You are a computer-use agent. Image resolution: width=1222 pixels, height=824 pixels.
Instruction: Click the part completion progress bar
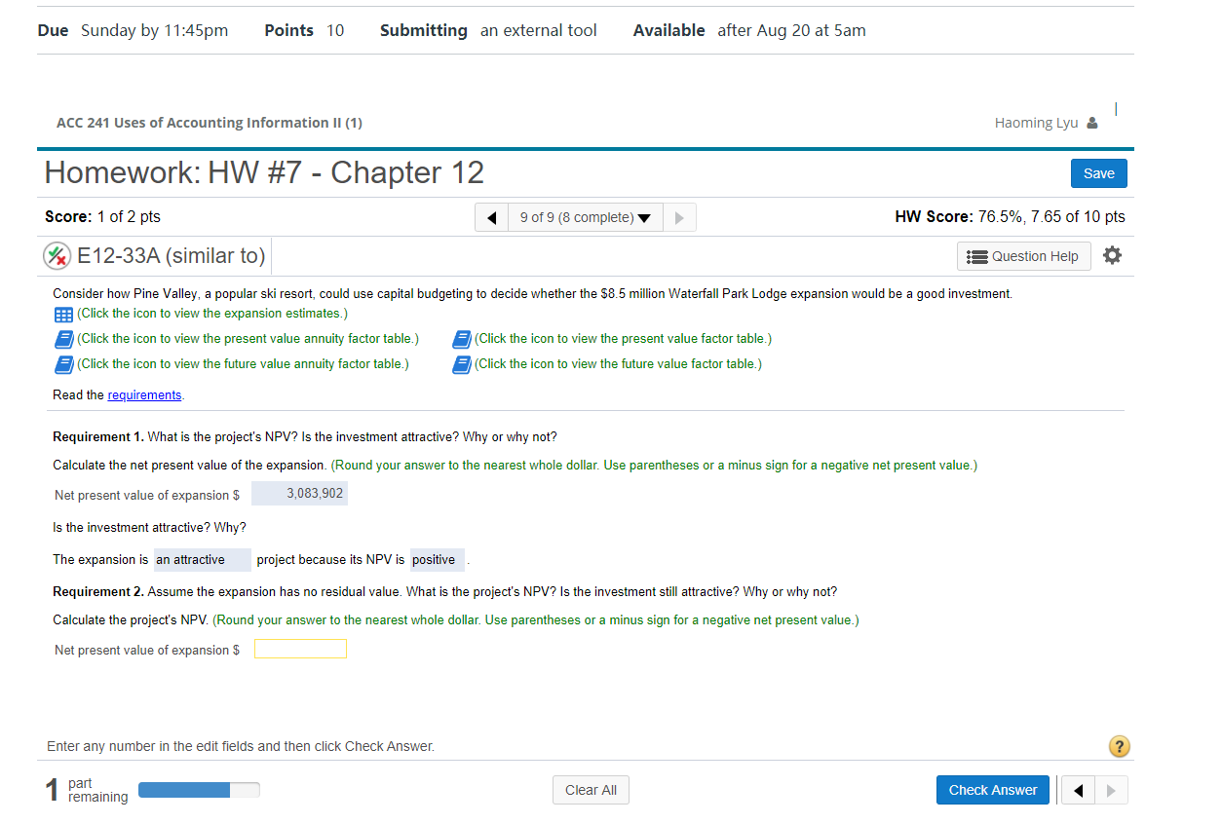coord(199,790)
